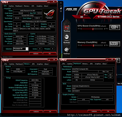Switch to Graphics tab in the CPU-Z CPU window
This screenshot has height=117, width=122.
point(39,6)
